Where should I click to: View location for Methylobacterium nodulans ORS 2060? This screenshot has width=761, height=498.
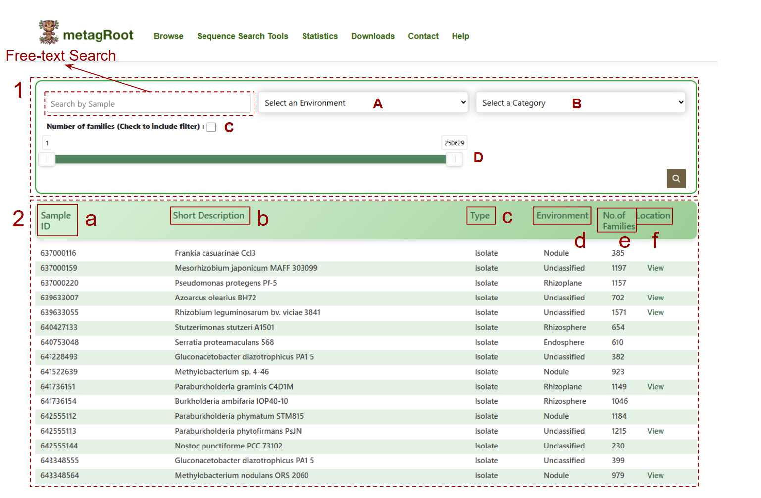[656, 476]
